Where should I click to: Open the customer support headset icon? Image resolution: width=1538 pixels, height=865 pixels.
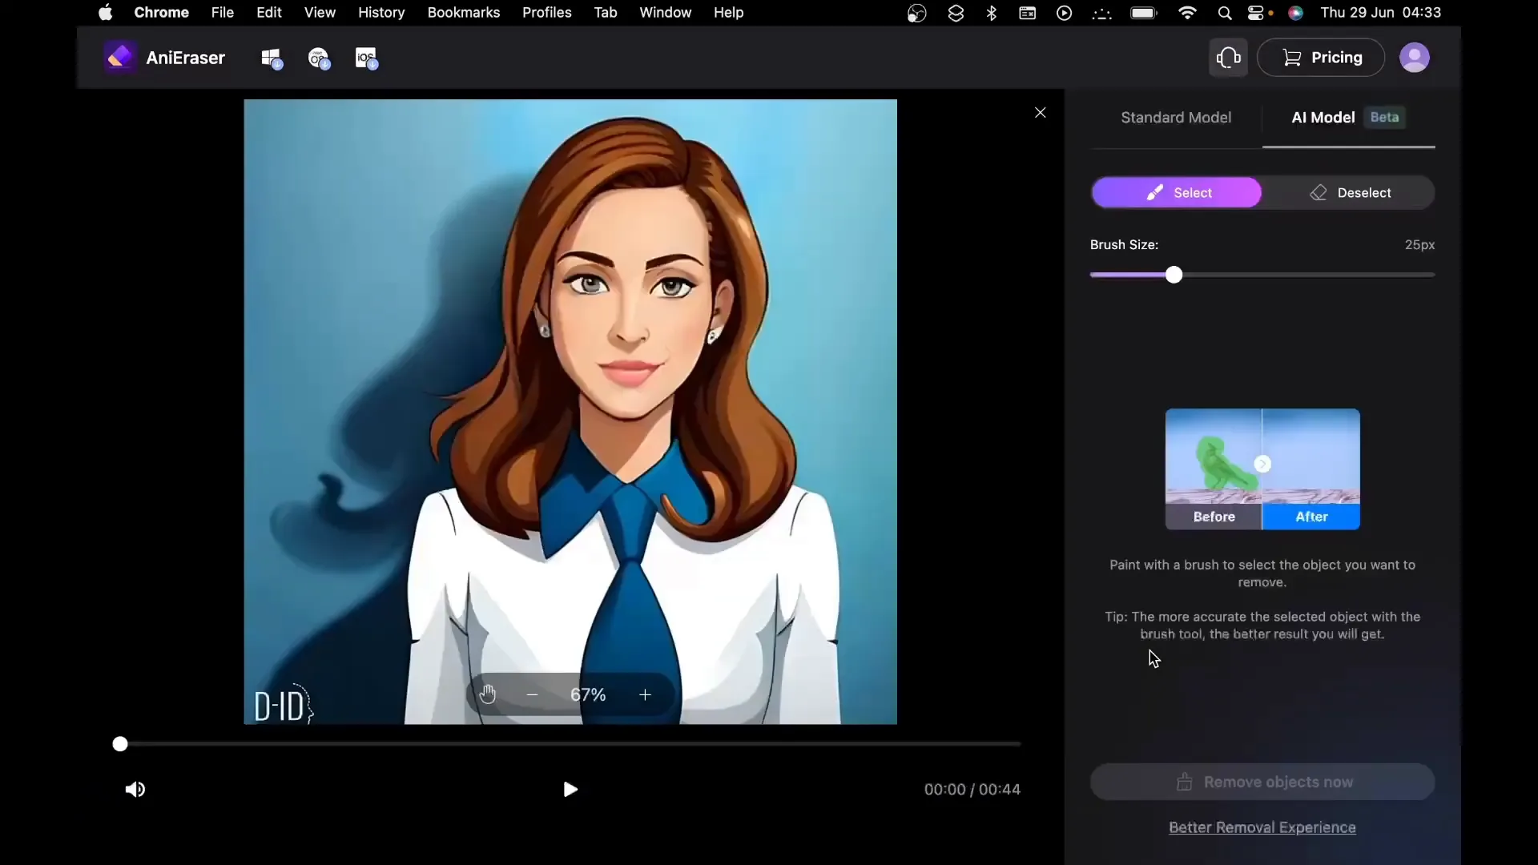(x=1228, y=58)
